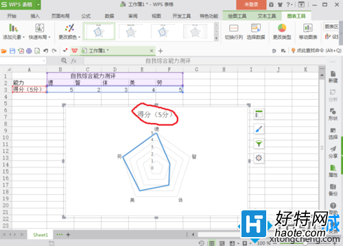Screen dimensions: 343x246
Task: Open the 开始 ribbon tab
Action: 12,16
